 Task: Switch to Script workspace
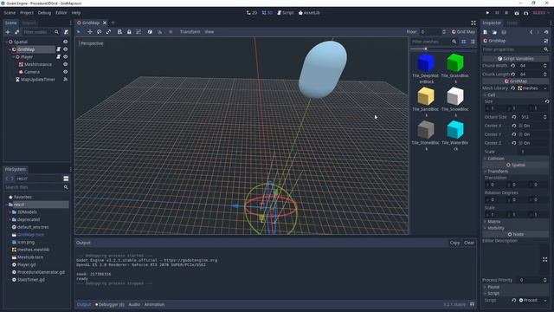click(x=286, y=13)
